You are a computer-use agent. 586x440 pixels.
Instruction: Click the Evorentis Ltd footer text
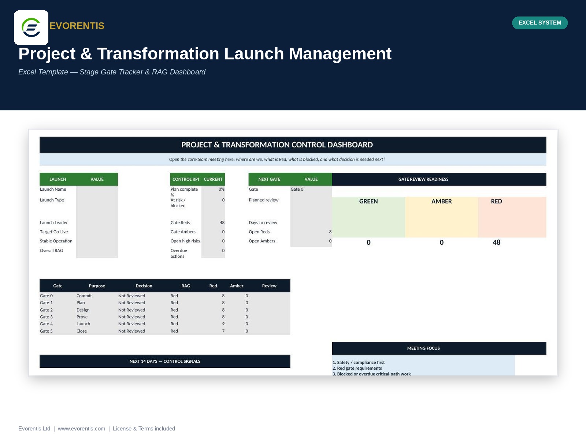34,429
